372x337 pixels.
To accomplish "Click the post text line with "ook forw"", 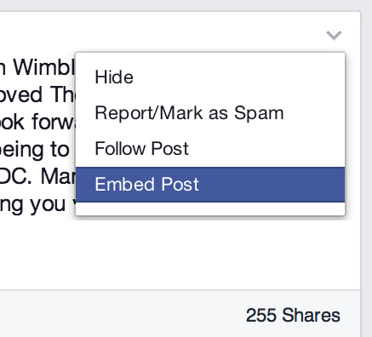I will pos(37,122).
